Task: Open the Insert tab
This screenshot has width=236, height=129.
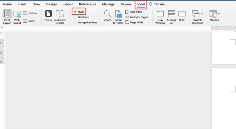Action: click(22, 4)
